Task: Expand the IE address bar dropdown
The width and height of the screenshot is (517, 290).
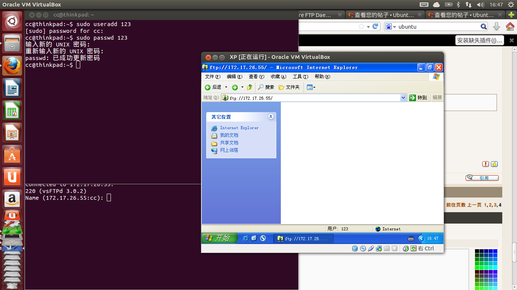Action: (x=403, y=98)
